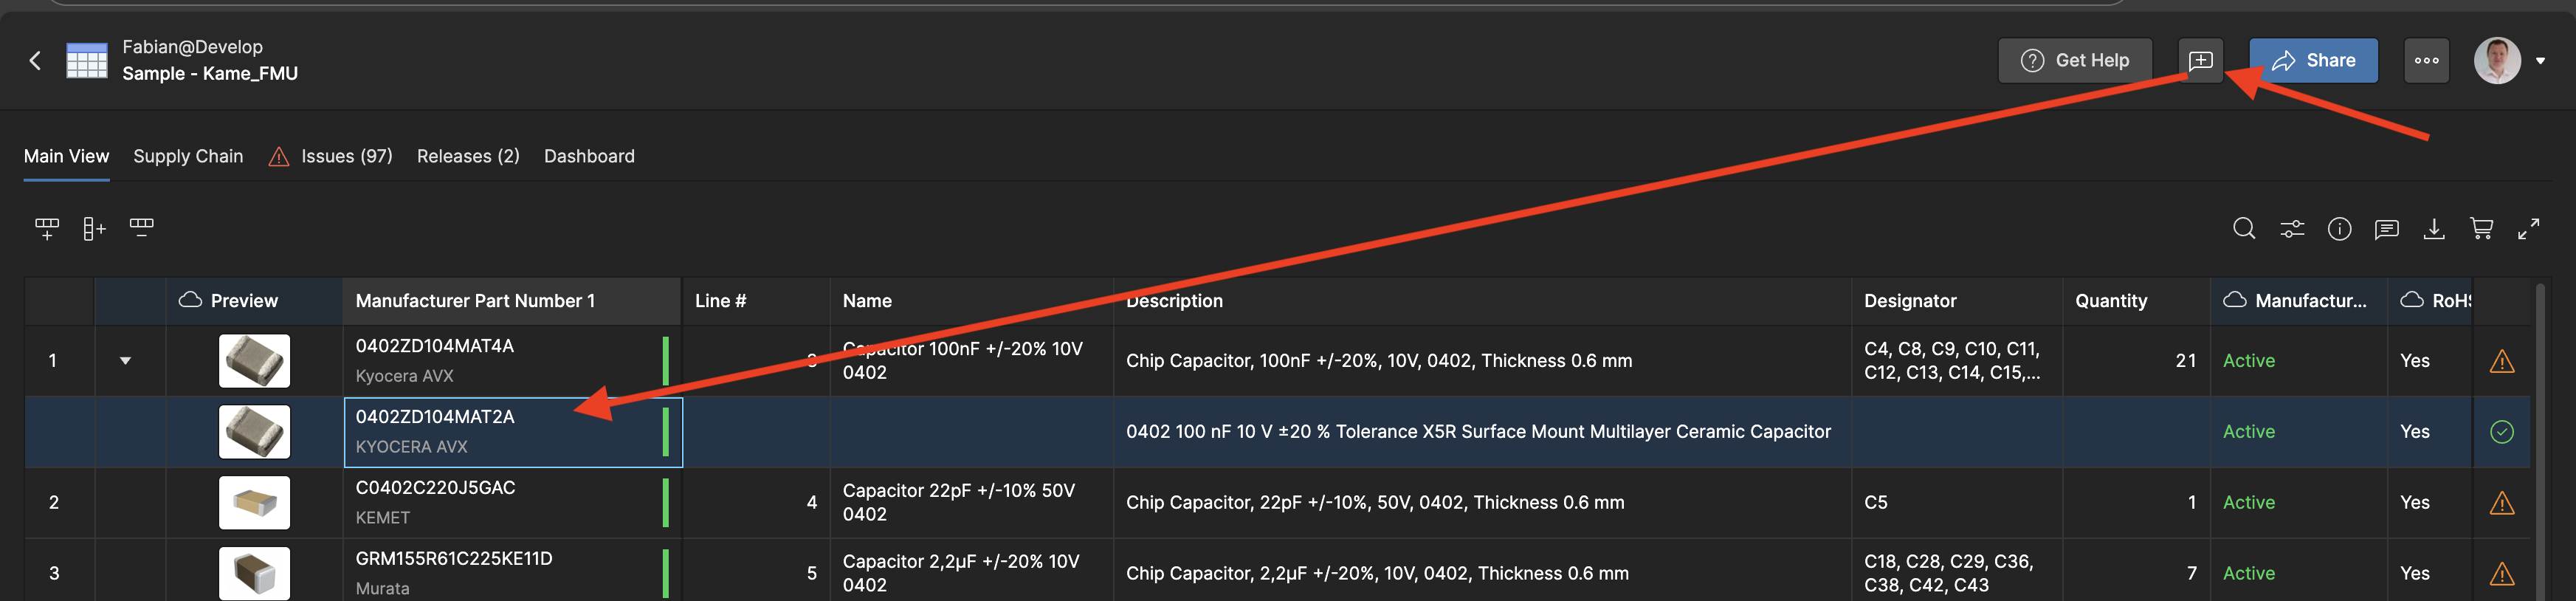The height and width of the screenshot is (601, 2576).
Task: Click the add column icon in the toolbar
Action: 94,229
